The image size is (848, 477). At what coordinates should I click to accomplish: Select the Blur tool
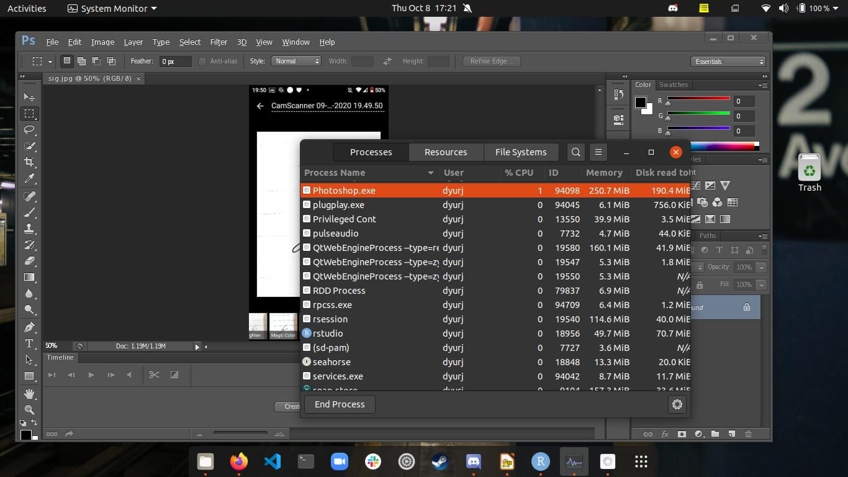29,294
